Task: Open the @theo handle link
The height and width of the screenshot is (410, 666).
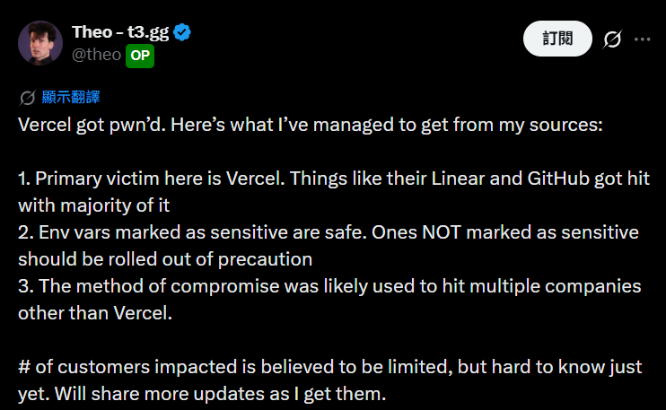Action: tap(96, 55)
